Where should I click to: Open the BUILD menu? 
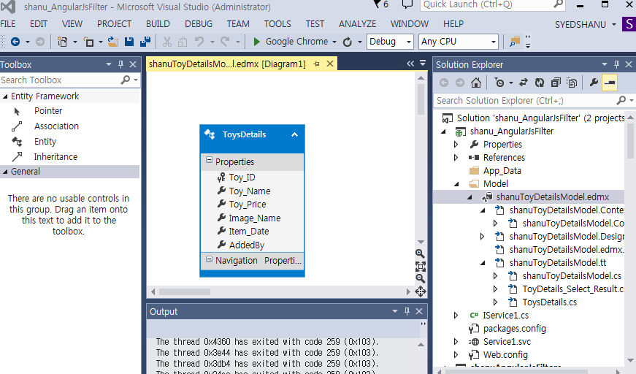point(158,24)
